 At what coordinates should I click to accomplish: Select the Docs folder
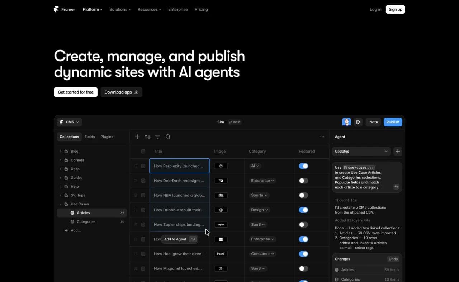coord(75,169)
